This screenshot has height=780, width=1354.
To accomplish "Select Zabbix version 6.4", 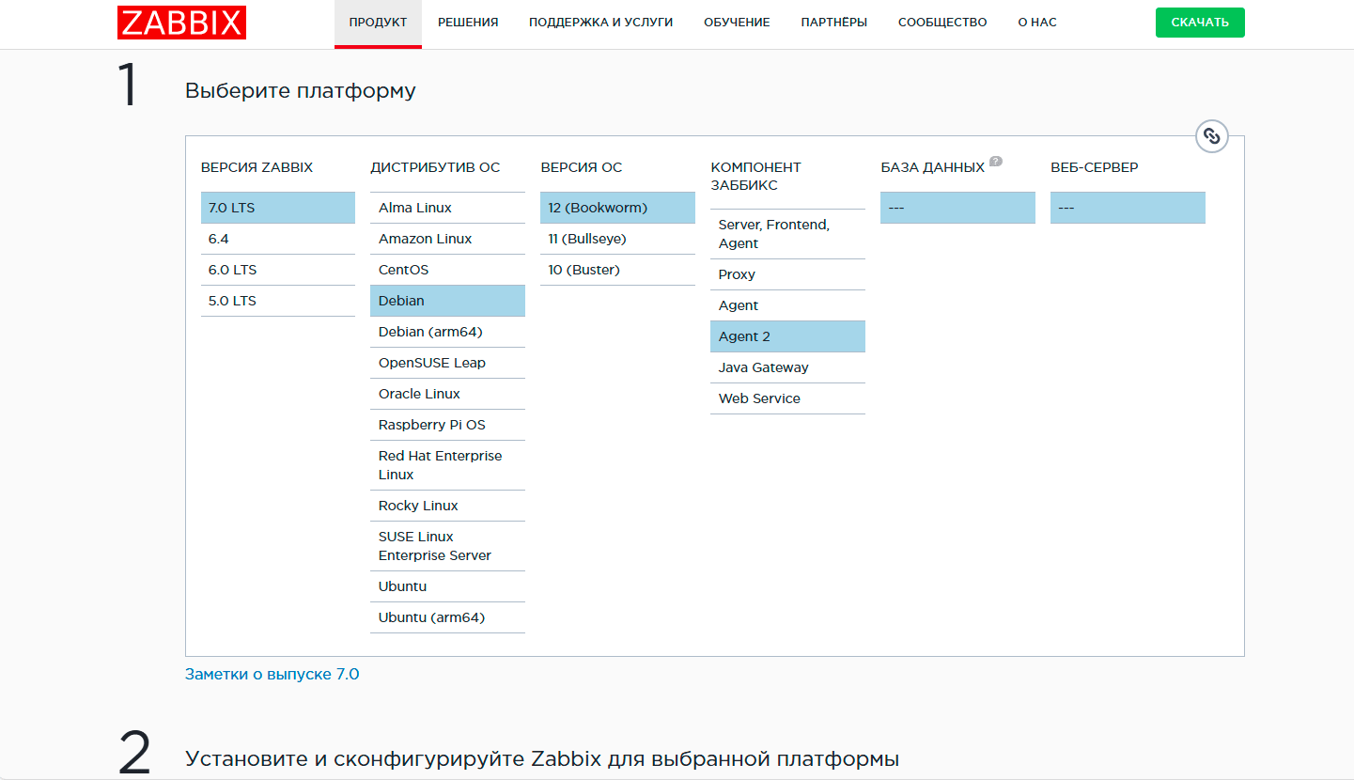I will click(x=277, y=239).
